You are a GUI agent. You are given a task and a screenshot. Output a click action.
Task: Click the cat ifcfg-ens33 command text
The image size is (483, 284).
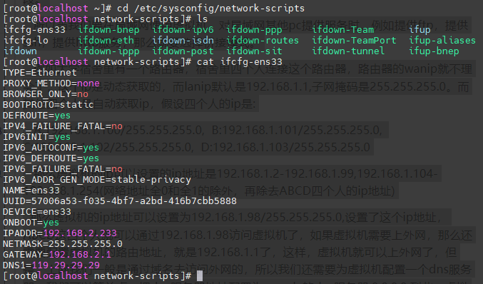click(240, 62)
